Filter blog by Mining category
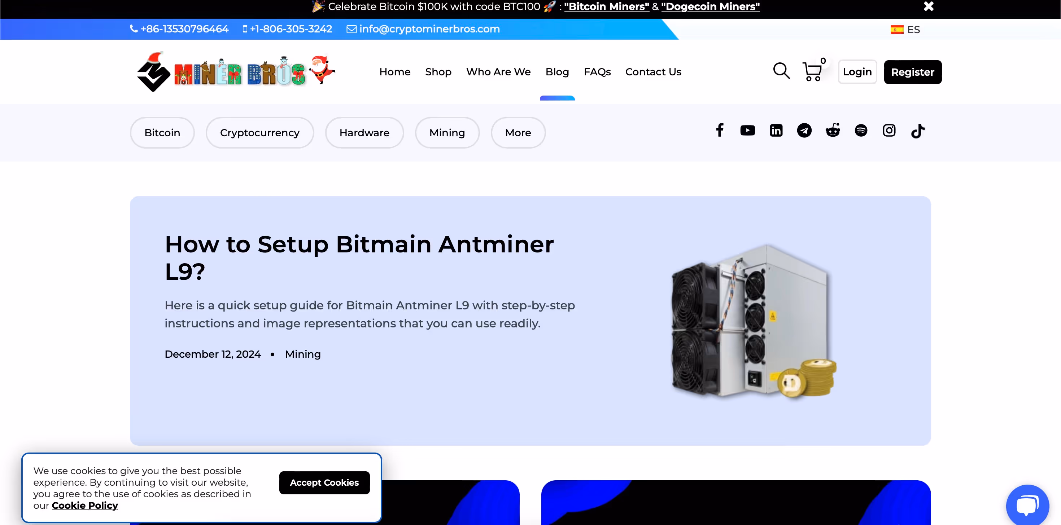 [447, 132]
